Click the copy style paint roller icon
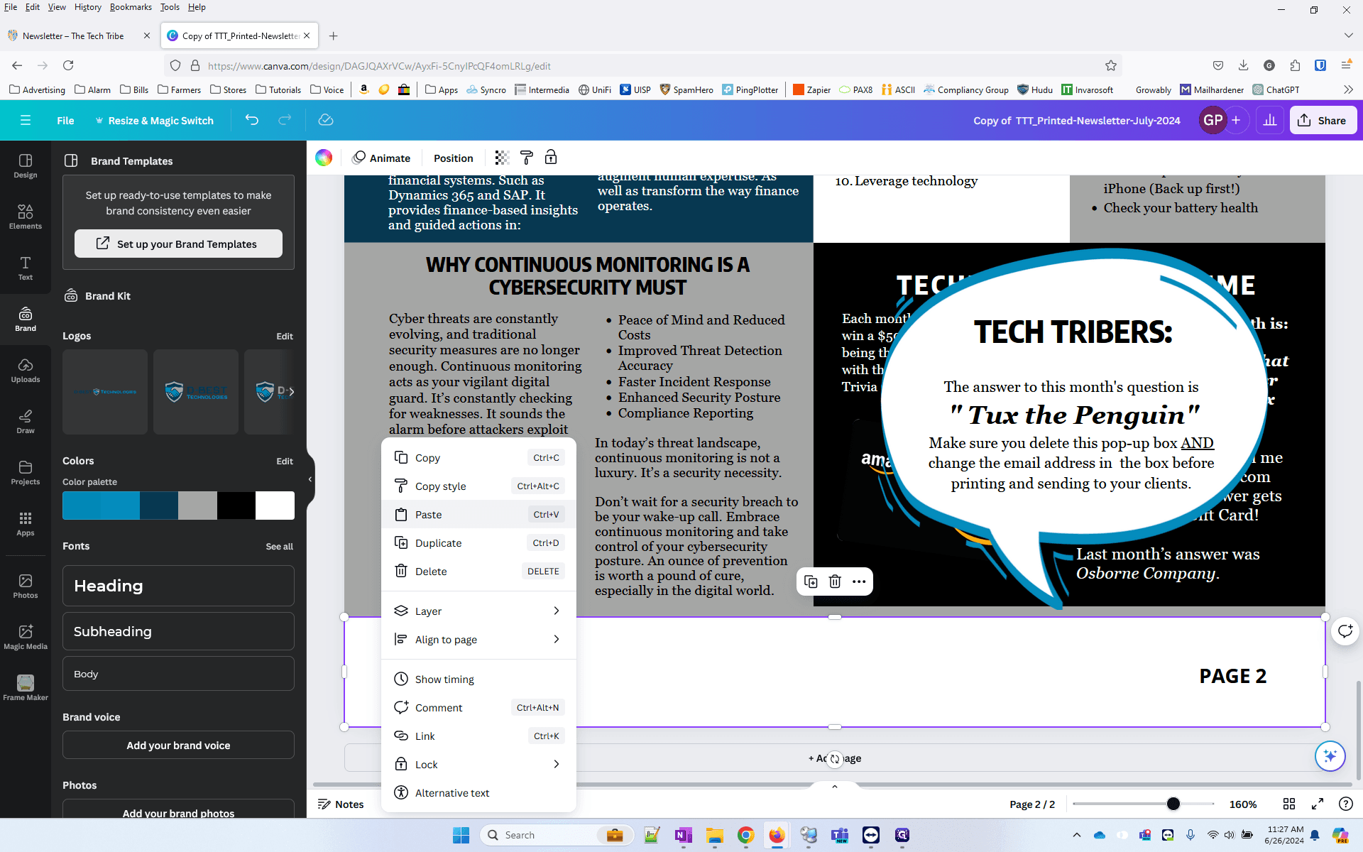Screen dimensions: 1363x852 527,158
